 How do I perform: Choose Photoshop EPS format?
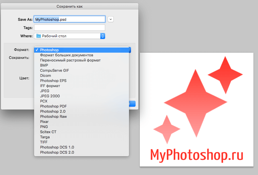pos(53,81)
